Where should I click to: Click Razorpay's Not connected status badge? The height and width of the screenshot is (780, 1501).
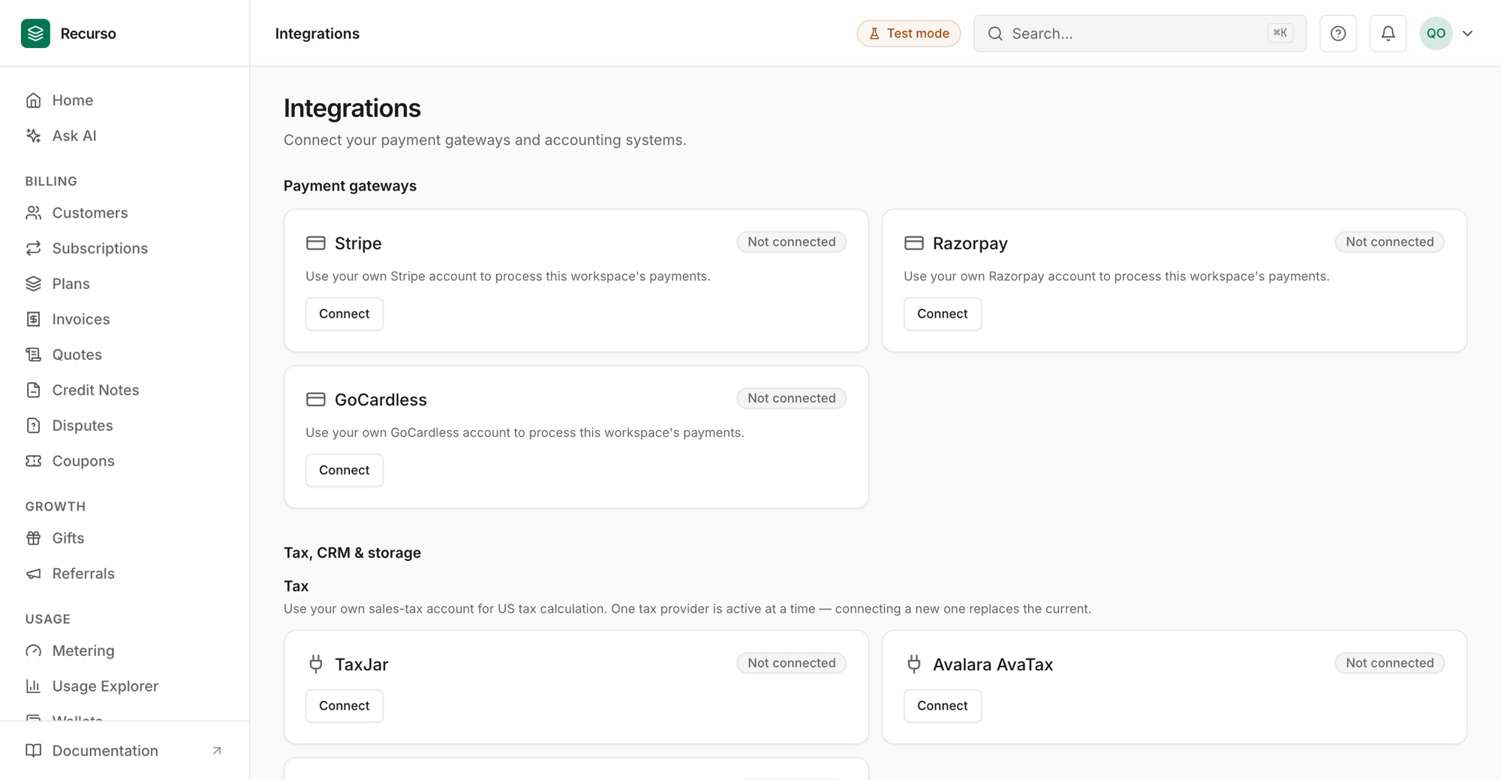1389,242
